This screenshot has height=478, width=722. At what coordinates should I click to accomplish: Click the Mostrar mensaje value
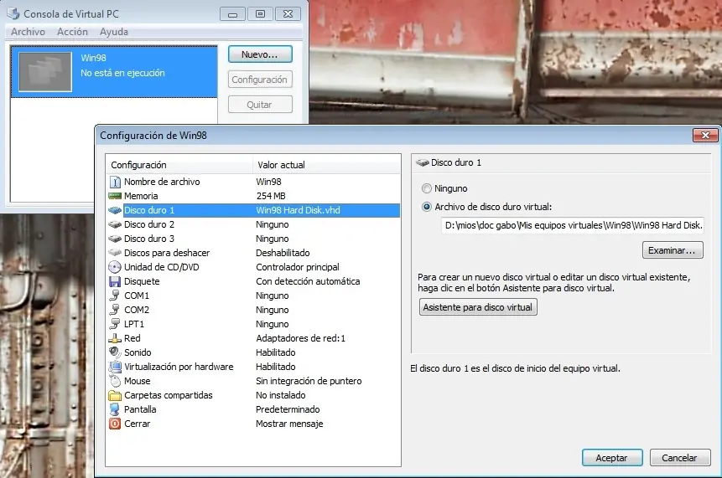click(x=289, y=424)
